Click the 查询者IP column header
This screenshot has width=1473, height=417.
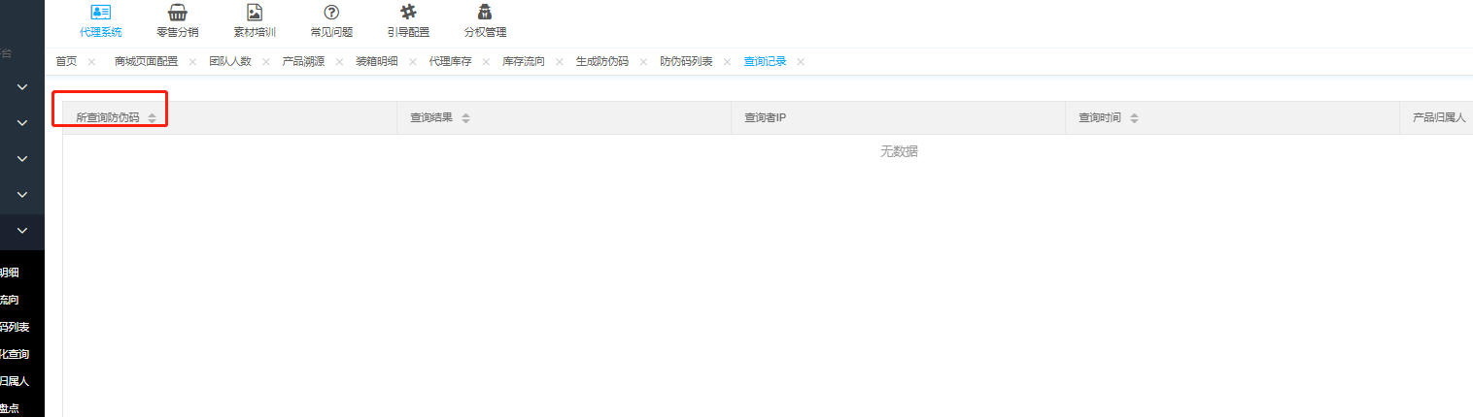[x=765, y=118]
